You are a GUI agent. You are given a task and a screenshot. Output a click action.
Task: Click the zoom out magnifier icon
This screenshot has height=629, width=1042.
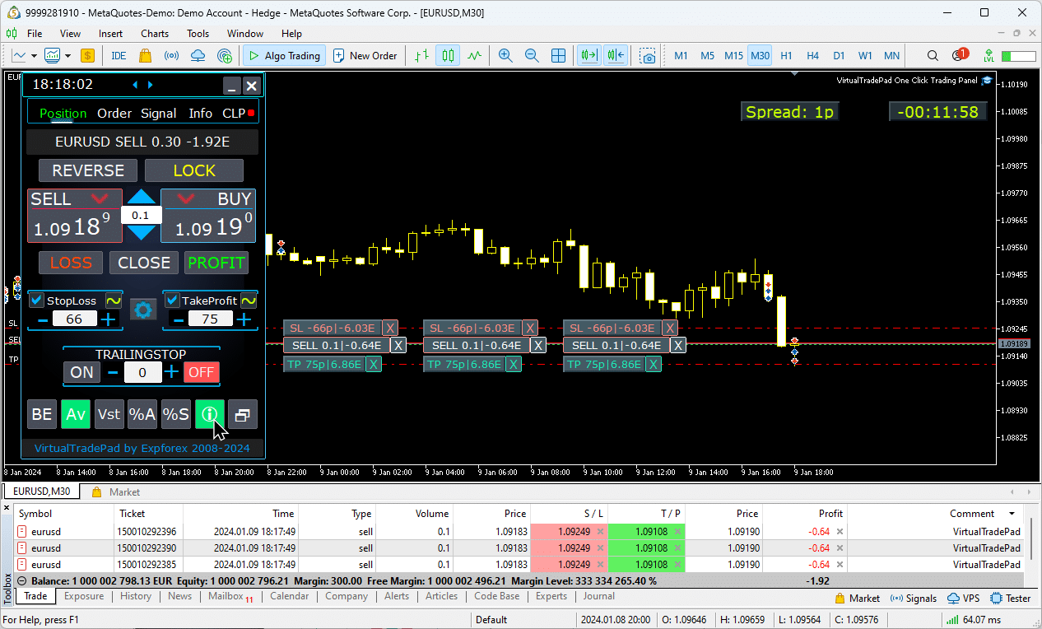tap(532, 56)
